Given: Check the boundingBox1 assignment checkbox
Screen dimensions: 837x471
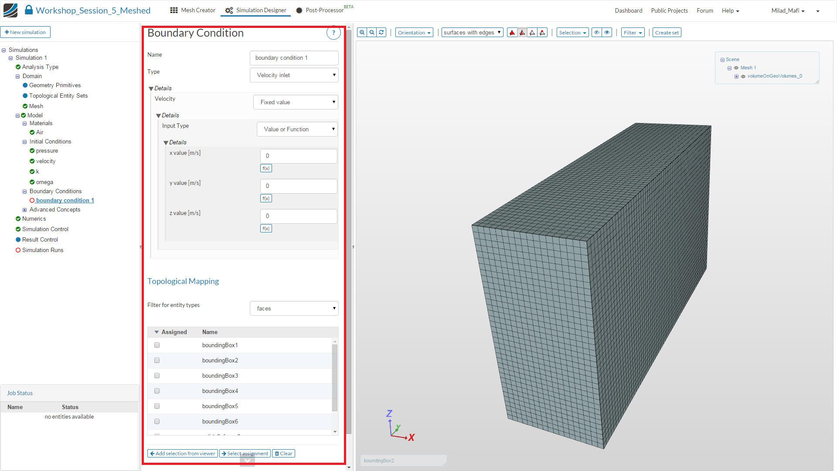Looking at the screenshot, I should [x=157, y=345].
